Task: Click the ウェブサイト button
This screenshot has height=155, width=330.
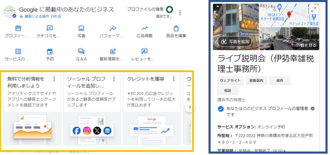Action: (230, 80)
